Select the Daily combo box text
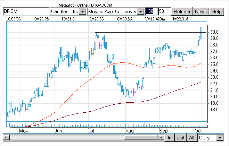 [204, 138]
